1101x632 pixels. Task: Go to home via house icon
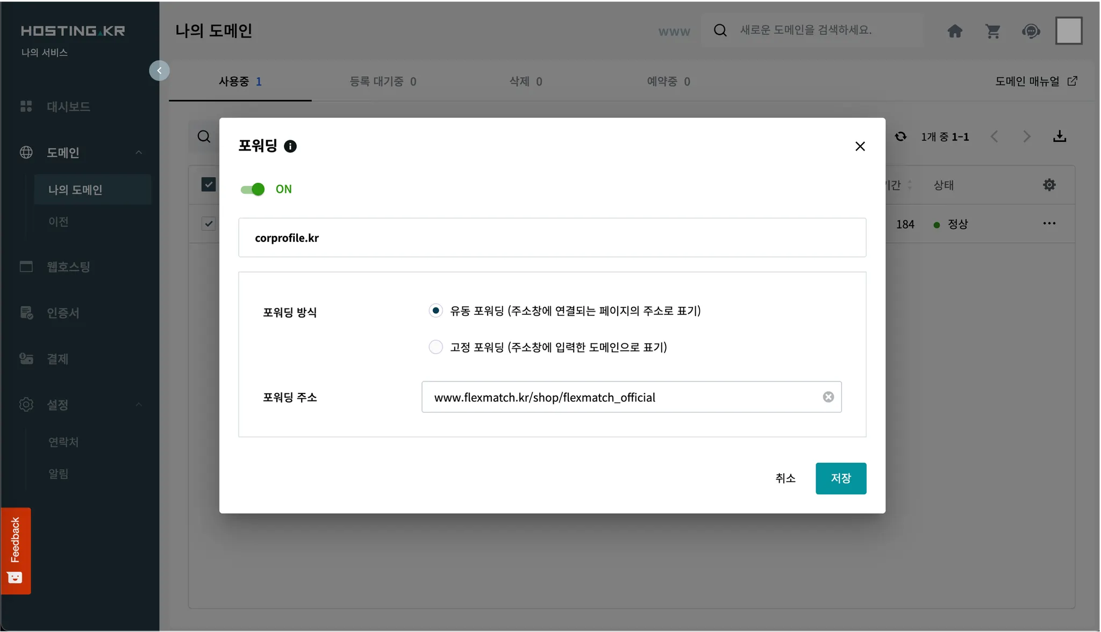coord(955,31)
